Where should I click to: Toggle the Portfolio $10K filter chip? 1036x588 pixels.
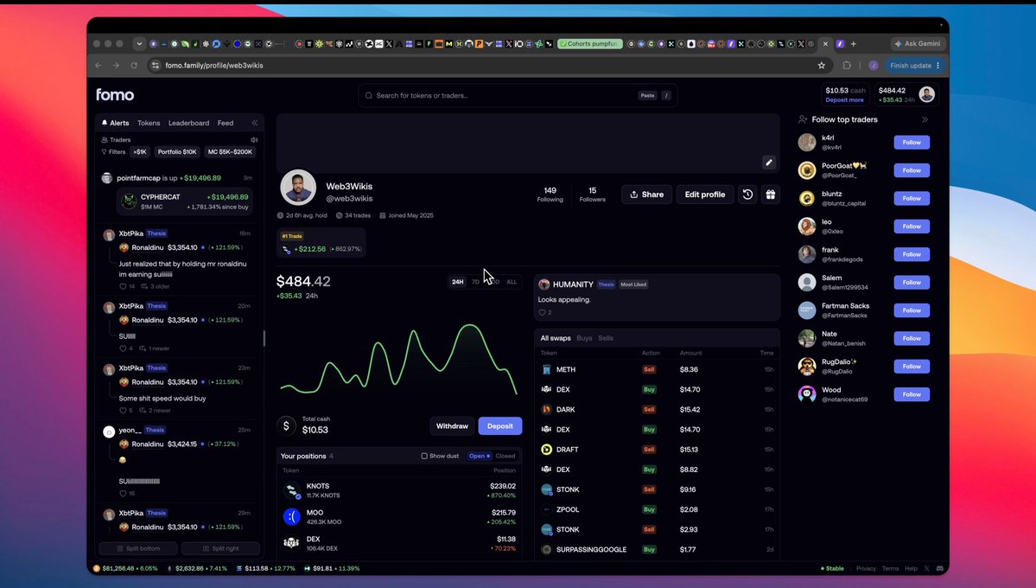177,152
